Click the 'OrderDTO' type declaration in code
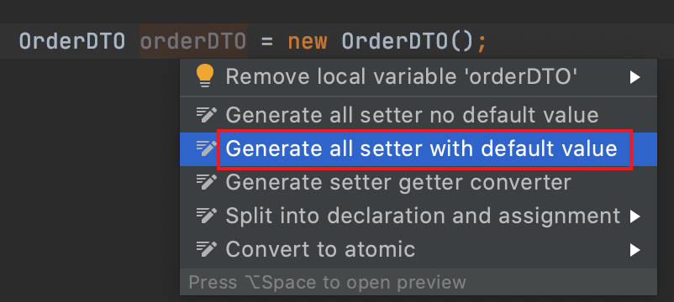Image resolution: width=674 pixels, height=302 pixels. coord(72,42)
